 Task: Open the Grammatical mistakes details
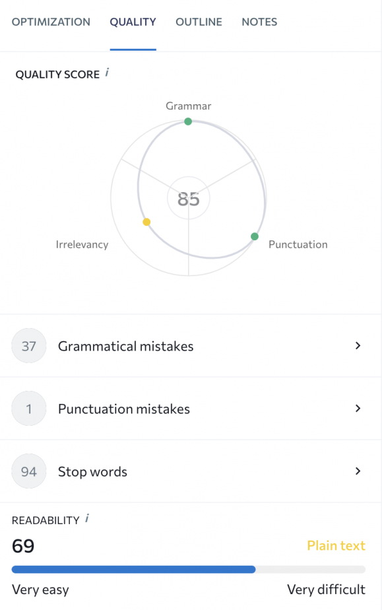click(125, 345)
